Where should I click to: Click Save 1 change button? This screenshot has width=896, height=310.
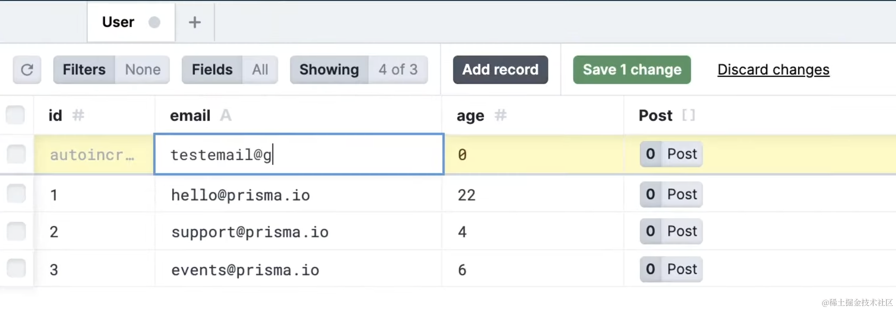[x=631, y=70]
